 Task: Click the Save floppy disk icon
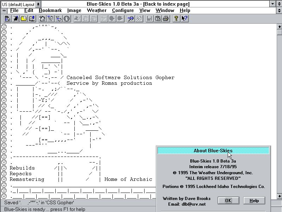[149, 18]
